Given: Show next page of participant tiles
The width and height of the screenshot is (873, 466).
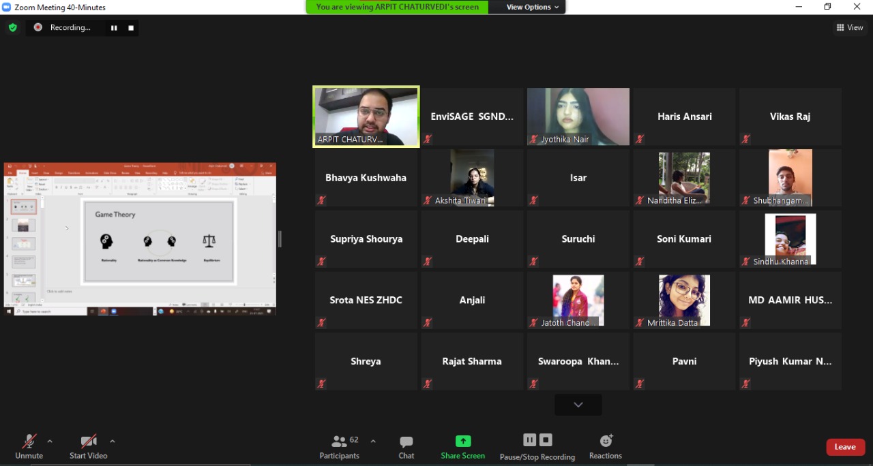Looking at the screenshot, I should pos(578,405).
